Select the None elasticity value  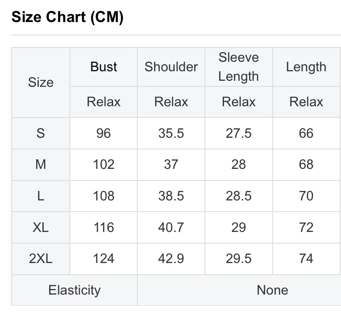[x=272, y=290]
